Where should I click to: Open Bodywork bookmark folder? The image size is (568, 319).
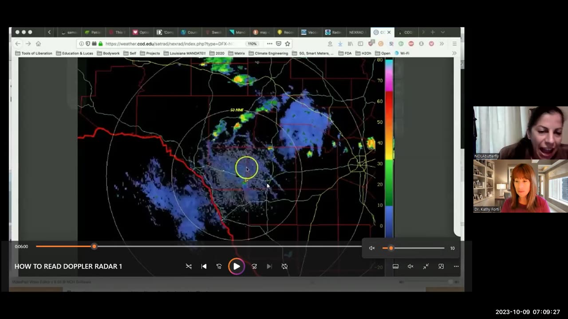(x=108, y=53)
